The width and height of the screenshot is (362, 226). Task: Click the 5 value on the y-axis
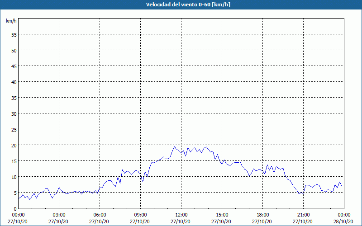[x=15, y=193]
